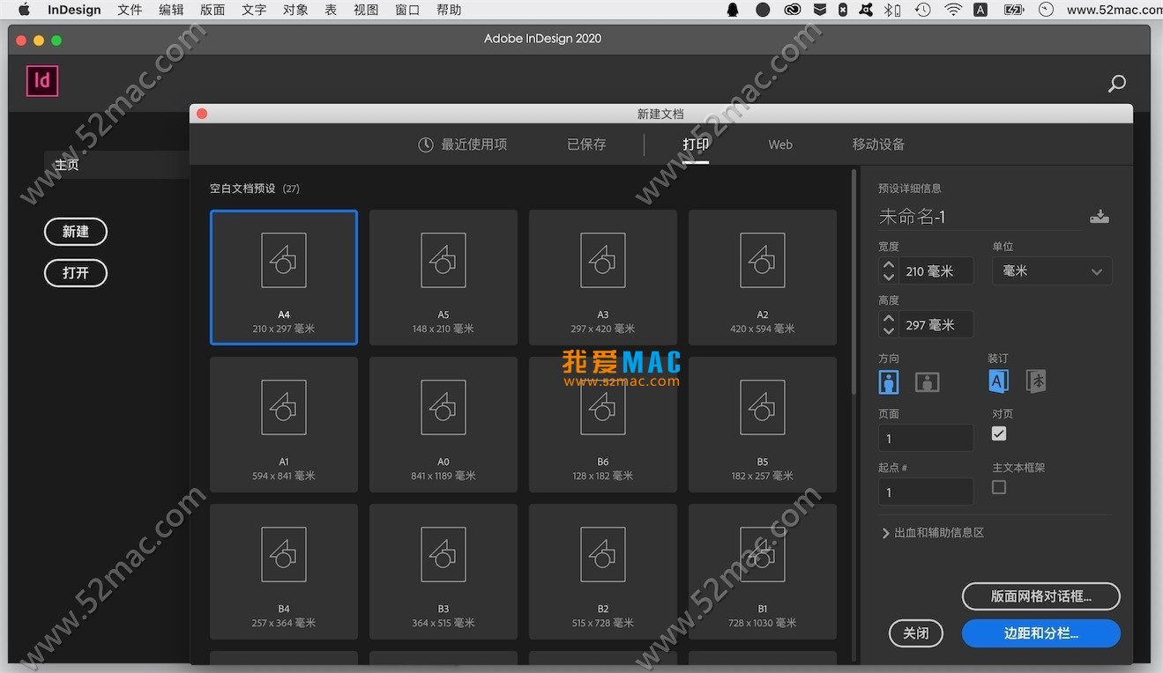
Task: Click the battery status icon
Action: tap(1014, 10)
